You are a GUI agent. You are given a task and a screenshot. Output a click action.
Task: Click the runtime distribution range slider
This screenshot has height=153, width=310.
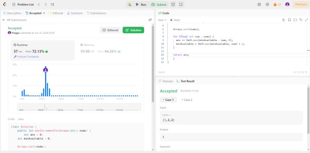[79, 107]
